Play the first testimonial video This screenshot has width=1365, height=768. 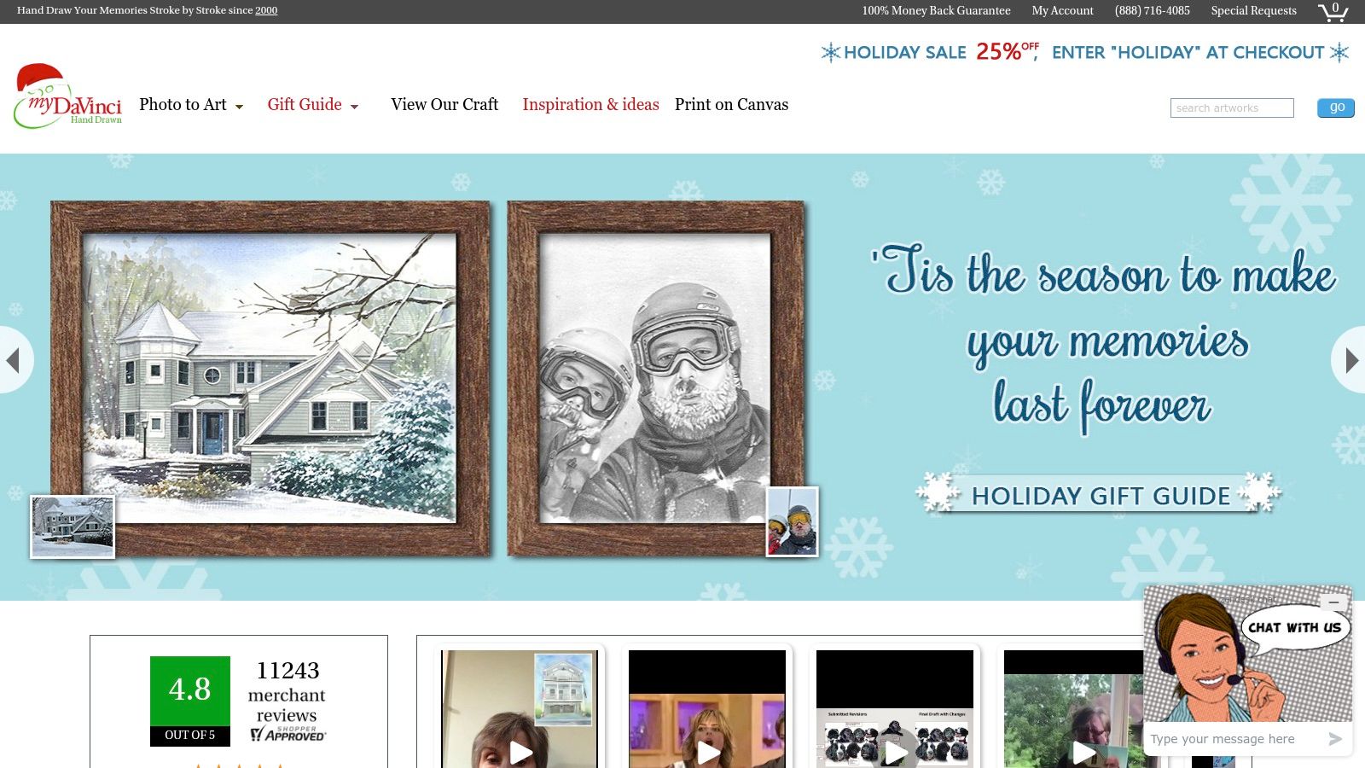tap(520, 751)
